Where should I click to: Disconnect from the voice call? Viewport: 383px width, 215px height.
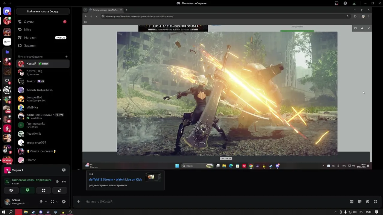(x=64, y=182)
